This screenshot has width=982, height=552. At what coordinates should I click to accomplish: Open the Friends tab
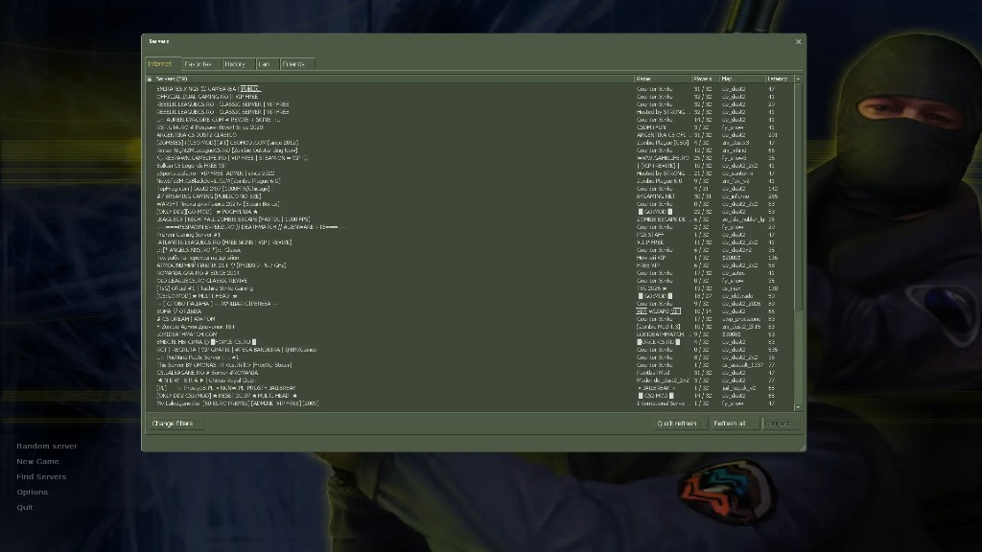297,64
